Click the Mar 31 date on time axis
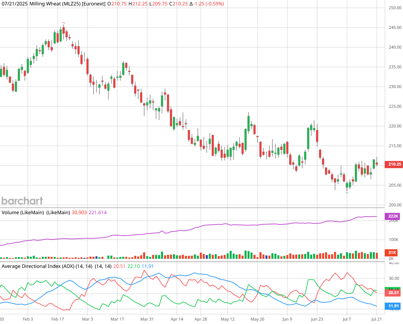 pyautogui.click(x=147, y=319)
